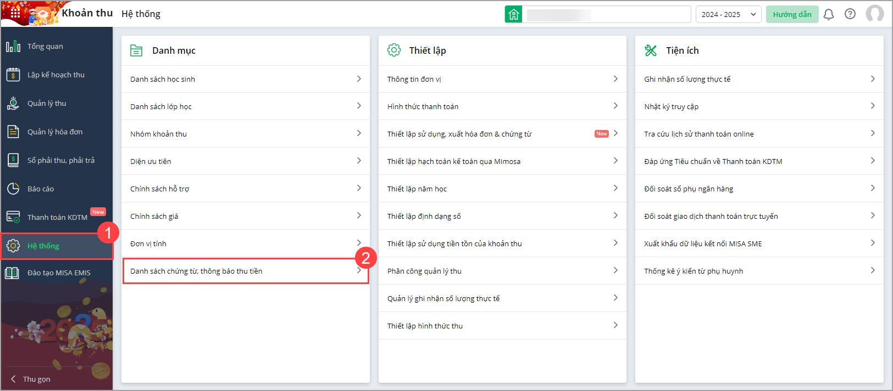Click the organization name field in header
The height and width of the screenshot is (391, 893).
pos(606,14)
